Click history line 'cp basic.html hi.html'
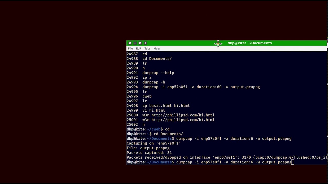Viewport: 328px width, 184px height. [158, 106]
